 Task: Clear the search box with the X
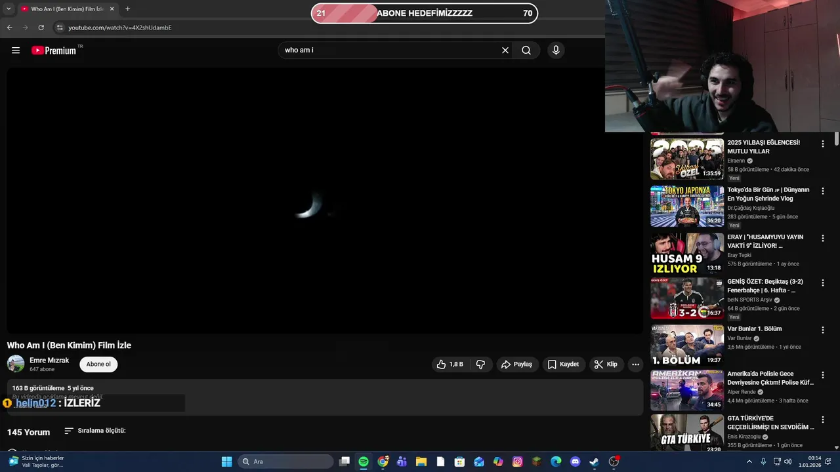(x=505, y=50)
